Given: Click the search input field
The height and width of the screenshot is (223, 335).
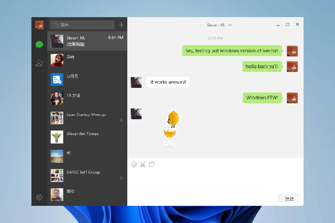Looking at the screenshot, I should (x=82, y=25).
